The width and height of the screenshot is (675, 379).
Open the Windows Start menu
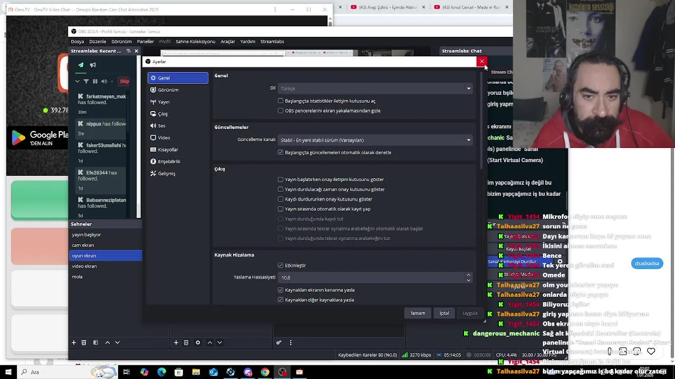pyautogui.click(x=8, y=372)
